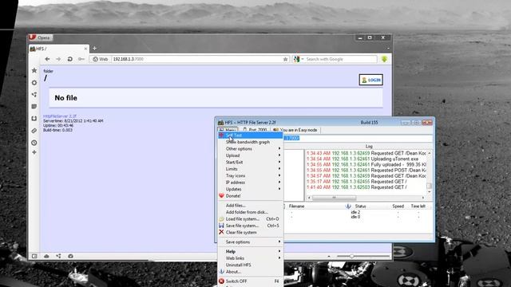Screen dimensions: 511x287
Task: Open Unite share panel in Opera sidebar
Action: coord(34,94)
